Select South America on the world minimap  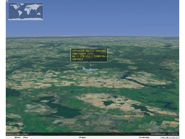coord(20,14)
